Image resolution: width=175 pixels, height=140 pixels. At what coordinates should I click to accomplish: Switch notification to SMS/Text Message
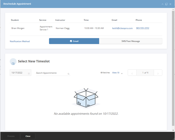pyautogui.click(x=131, y=41)
